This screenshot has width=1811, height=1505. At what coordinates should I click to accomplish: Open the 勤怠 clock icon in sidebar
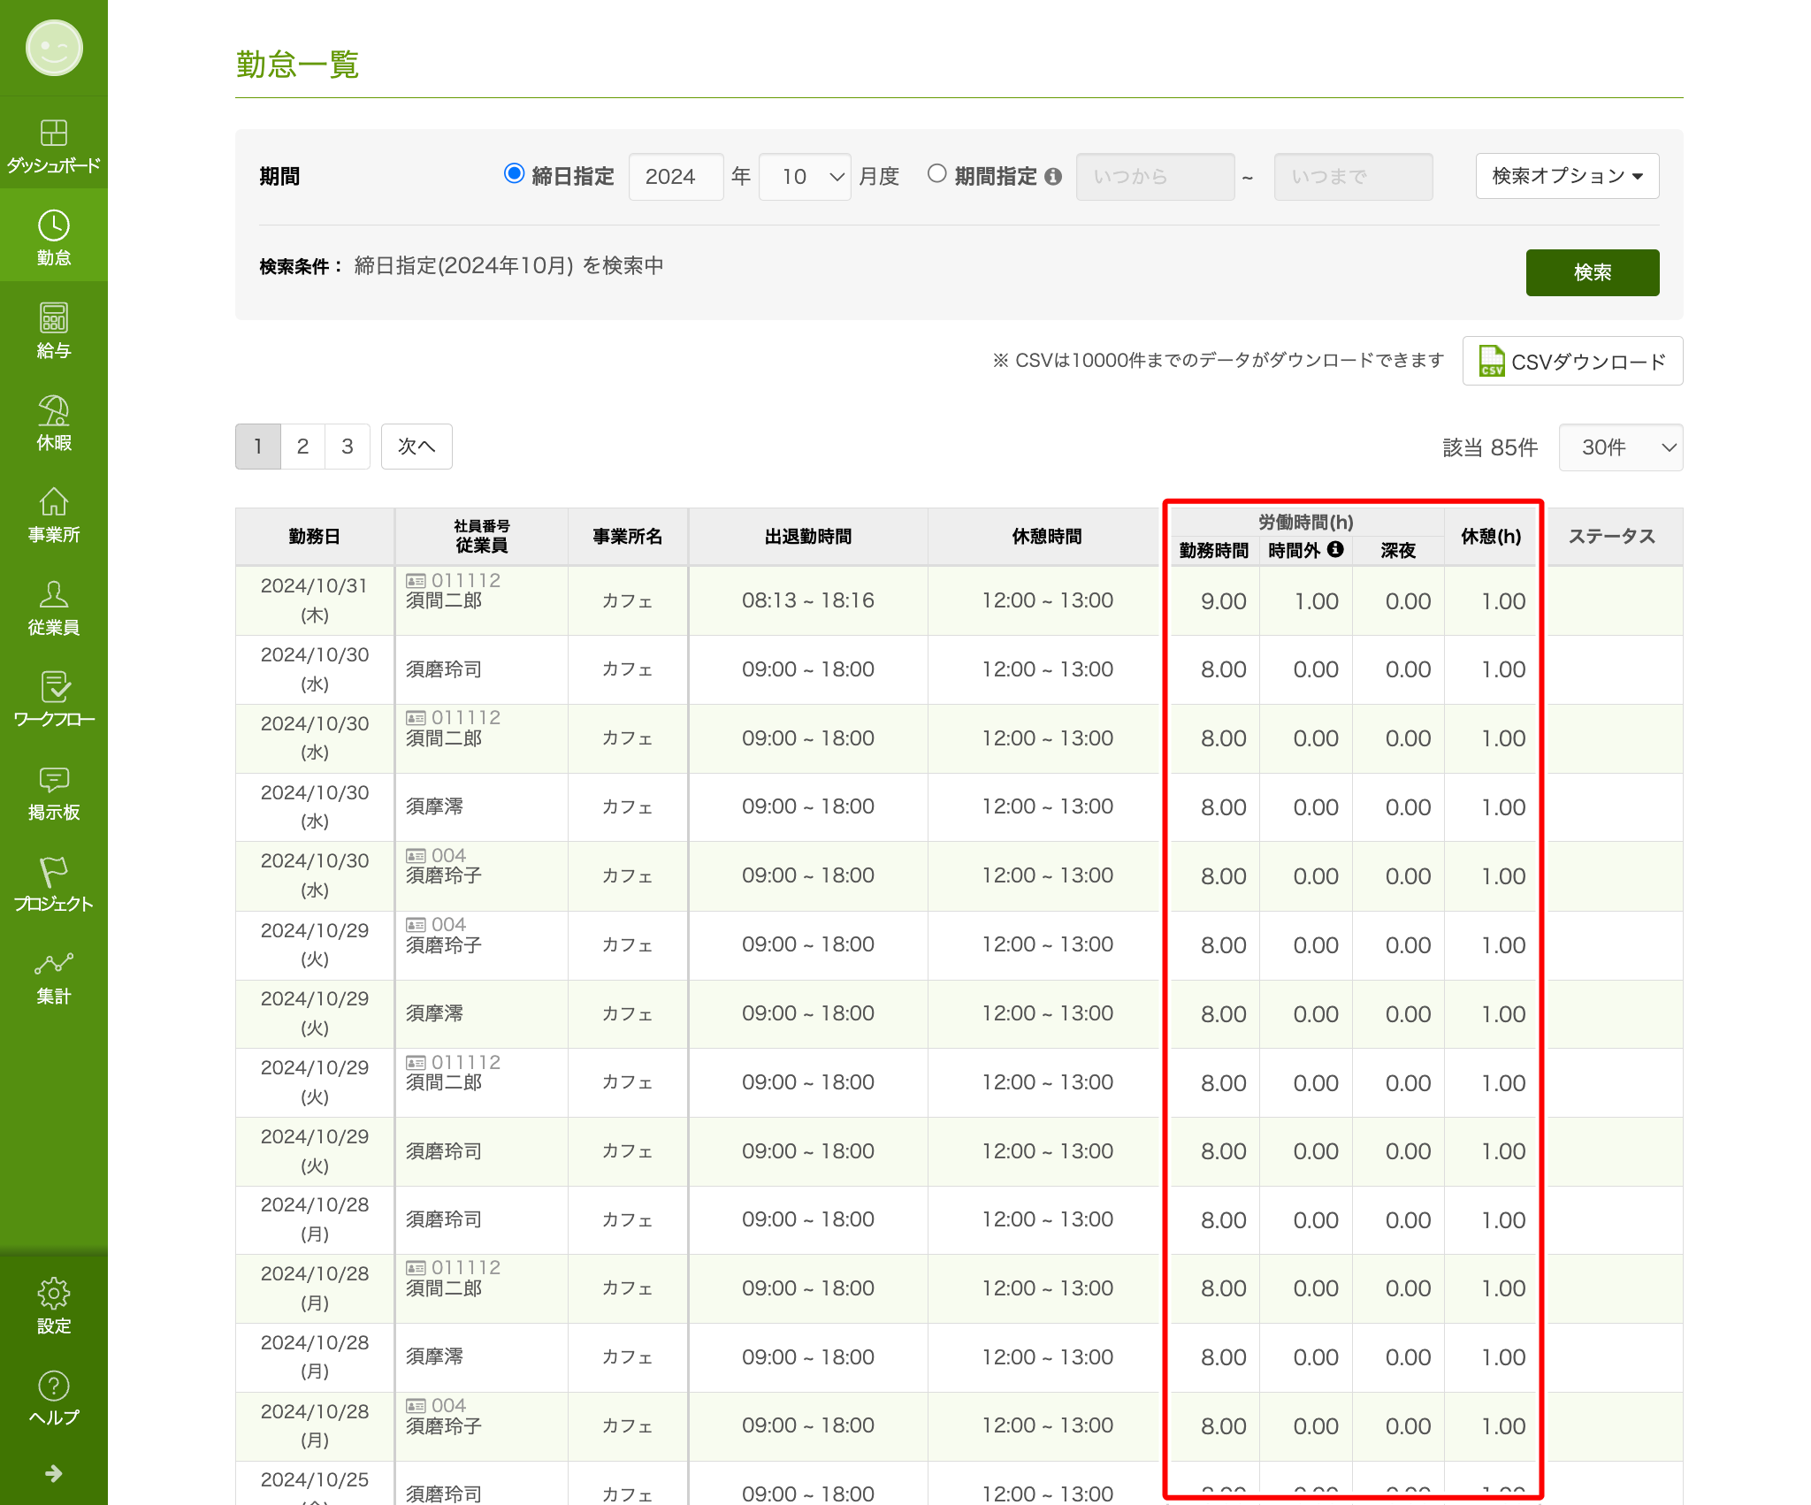point(54,225)
